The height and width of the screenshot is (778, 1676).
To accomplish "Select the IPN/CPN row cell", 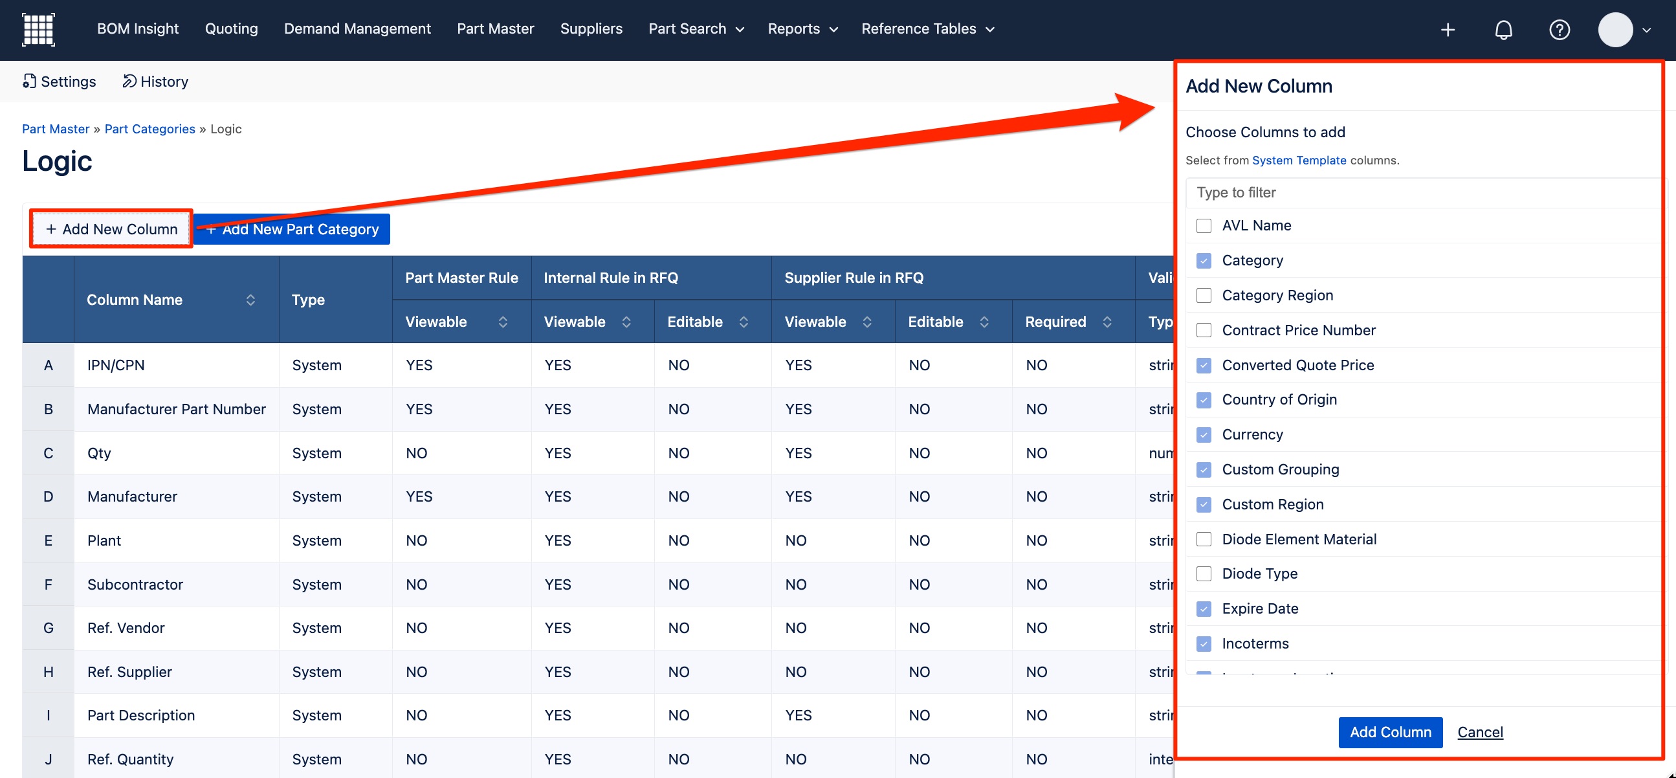I will click(x=176, y=365).
